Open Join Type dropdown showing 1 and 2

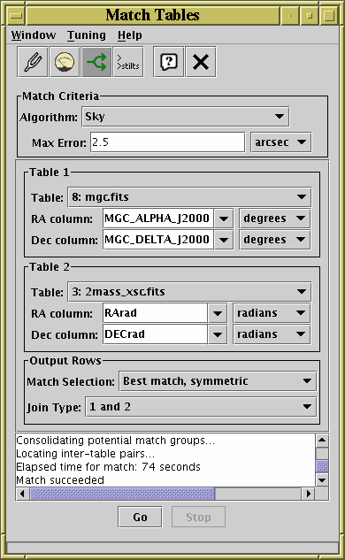(201, 407)
